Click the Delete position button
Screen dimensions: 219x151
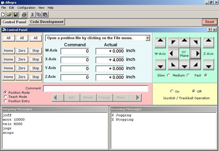(x=88, y=98)
